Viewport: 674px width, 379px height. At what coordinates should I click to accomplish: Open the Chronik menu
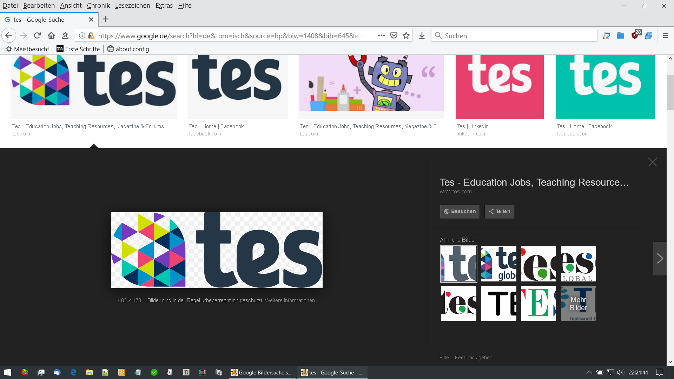(x=98, y=6)
